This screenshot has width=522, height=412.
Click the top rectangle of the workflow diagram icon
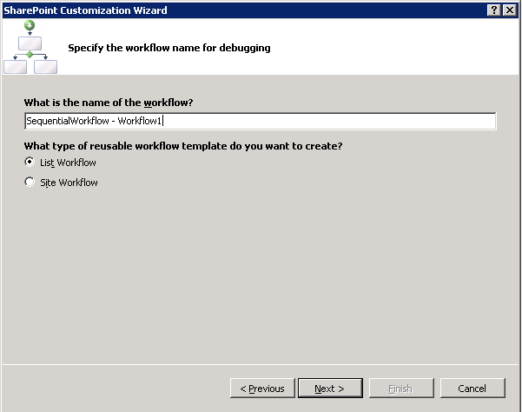(x=30, y=42)
